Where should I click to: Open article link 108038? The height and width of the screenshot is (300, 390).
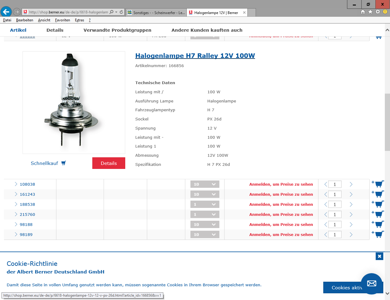[x=27, y=184]
